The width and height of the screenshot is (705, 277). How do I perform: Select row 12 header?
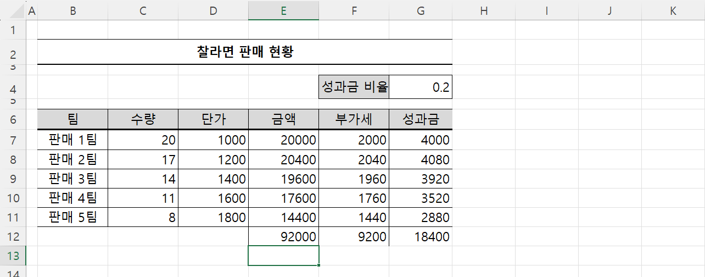pos(12,236)
